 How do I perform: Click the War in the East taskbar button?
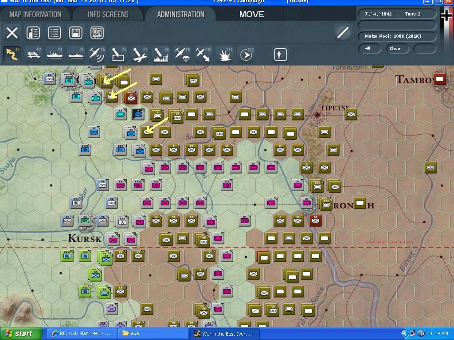[224, 333]
